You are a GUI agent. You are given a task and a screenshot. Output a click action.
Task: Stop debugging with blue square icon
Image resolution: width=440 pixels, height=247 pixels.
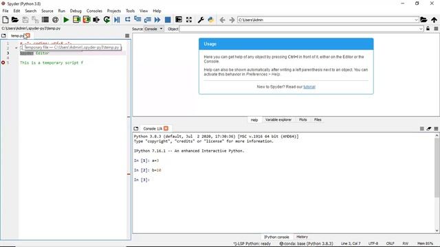click(168, 20)
